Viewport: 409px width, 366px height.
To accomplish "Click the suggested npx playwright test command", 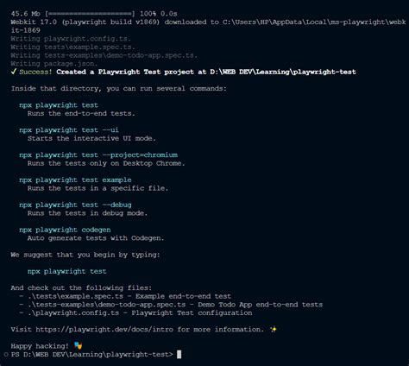I will click(x=67, y=271).
